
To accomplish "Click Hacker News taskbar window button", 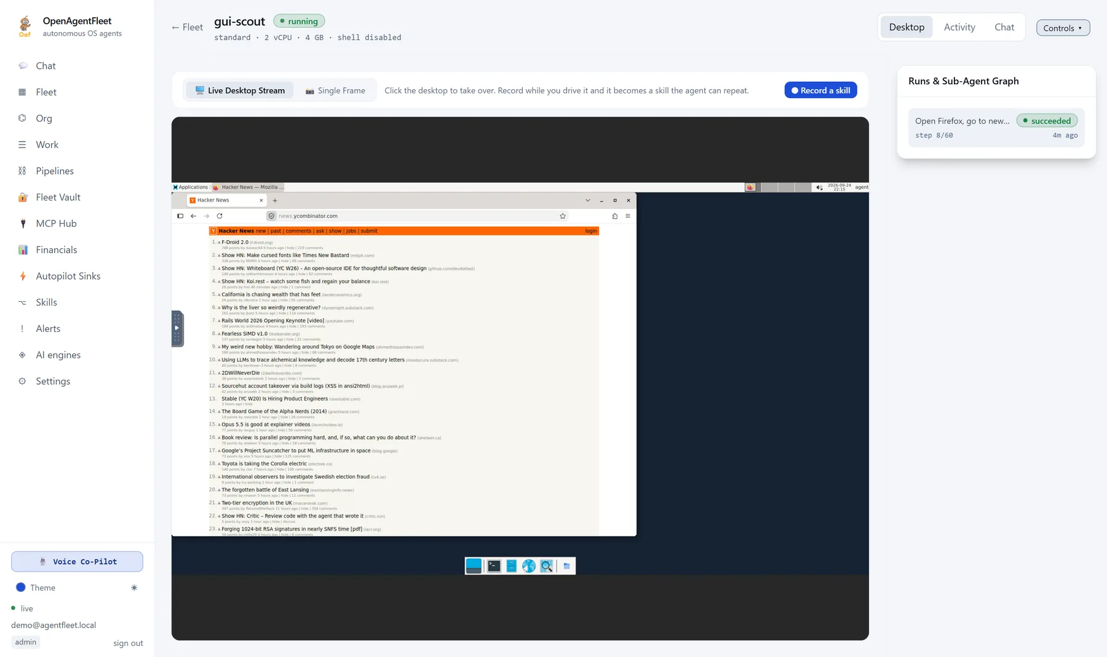I will tap(248, 187).
